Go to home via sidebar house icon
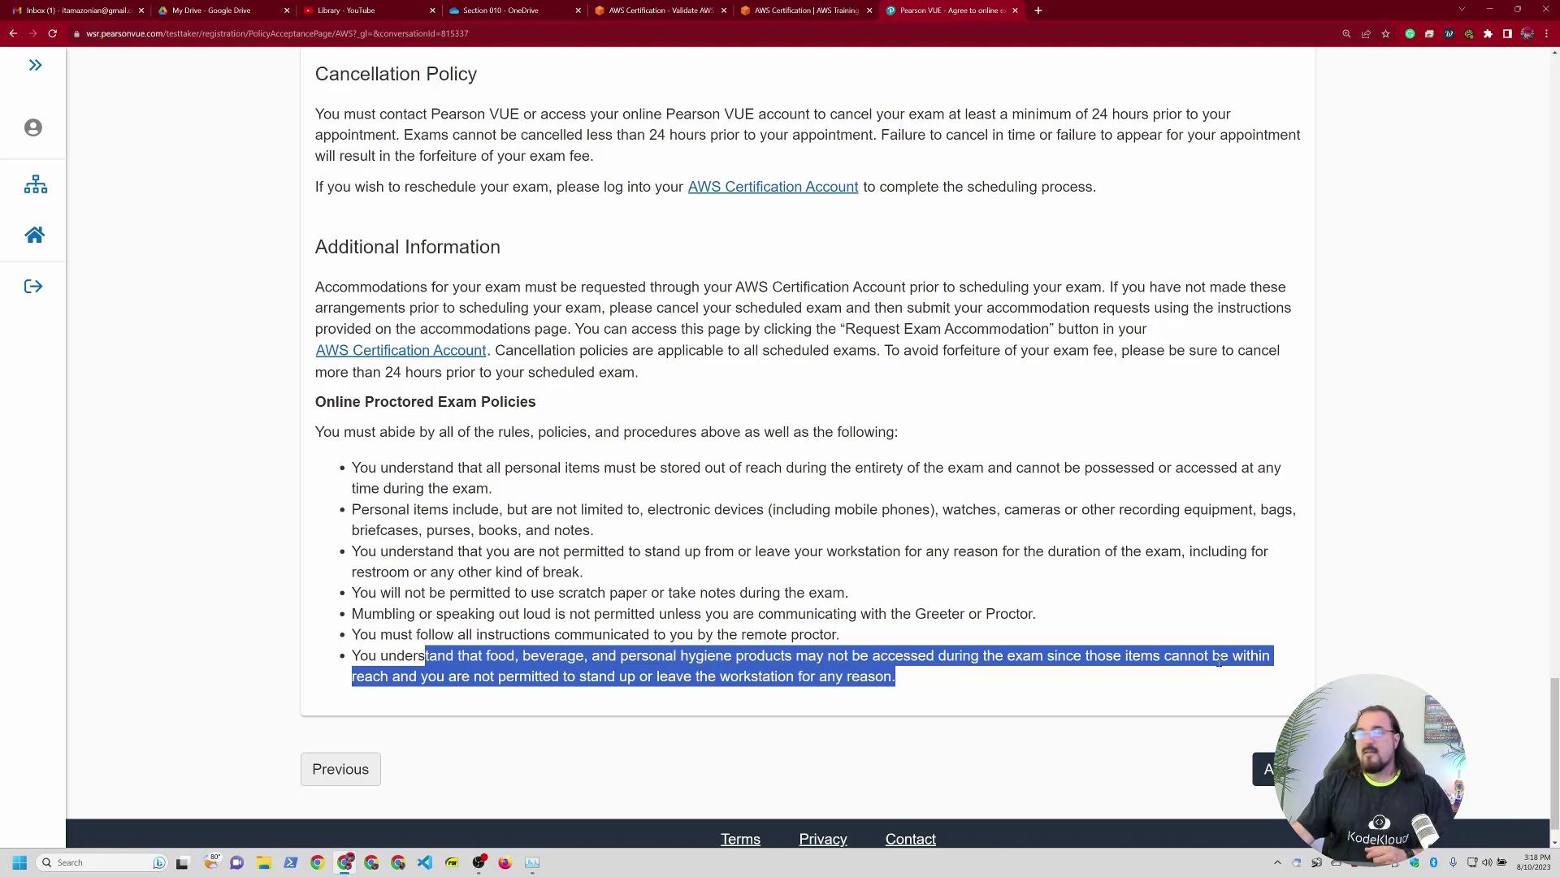 pyautogui.click(x=34, y=235)
